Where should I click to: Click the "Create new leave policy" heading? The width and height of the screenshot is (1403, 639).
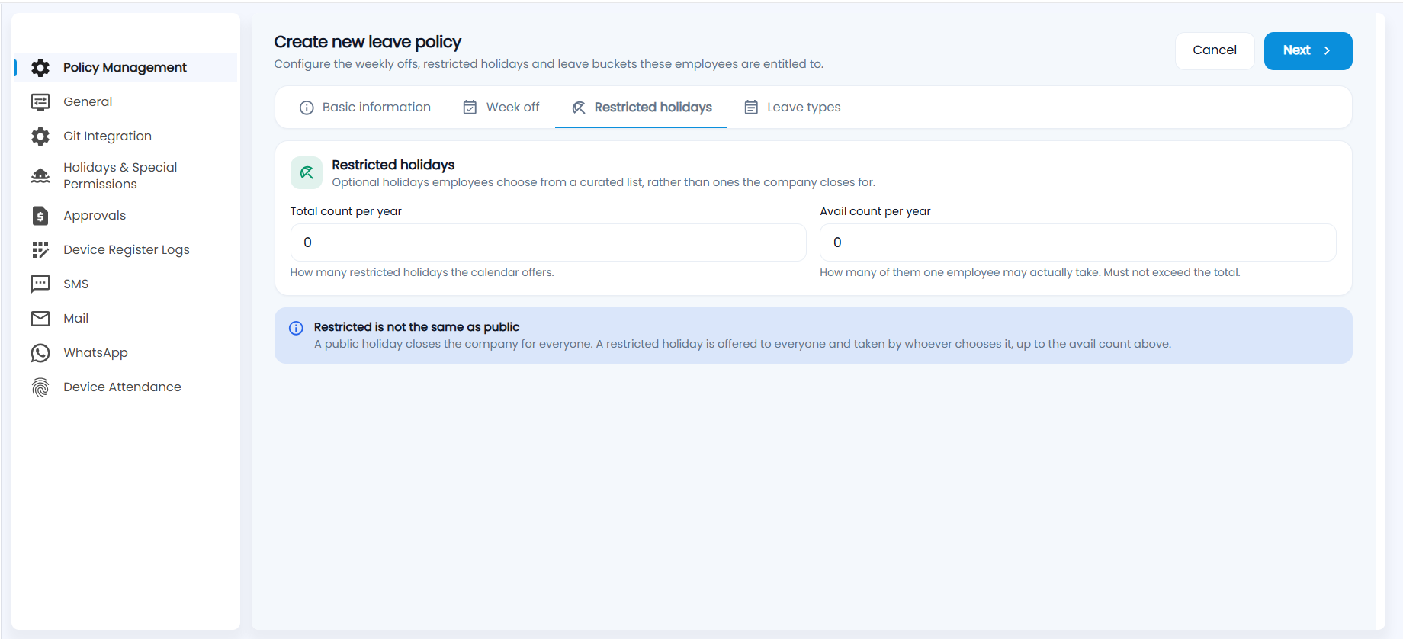tap(368, 42)
